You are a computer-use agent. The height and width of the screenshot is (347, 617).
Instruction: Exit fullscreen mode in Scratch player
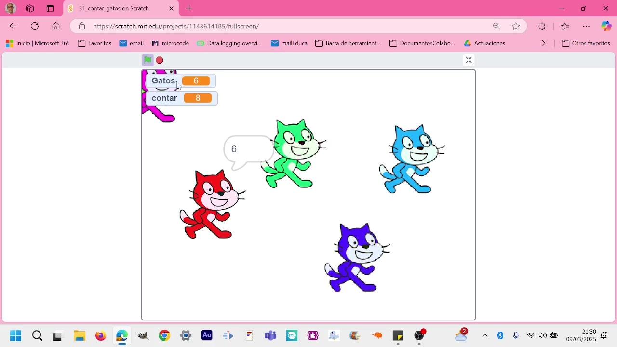point(469,60)
